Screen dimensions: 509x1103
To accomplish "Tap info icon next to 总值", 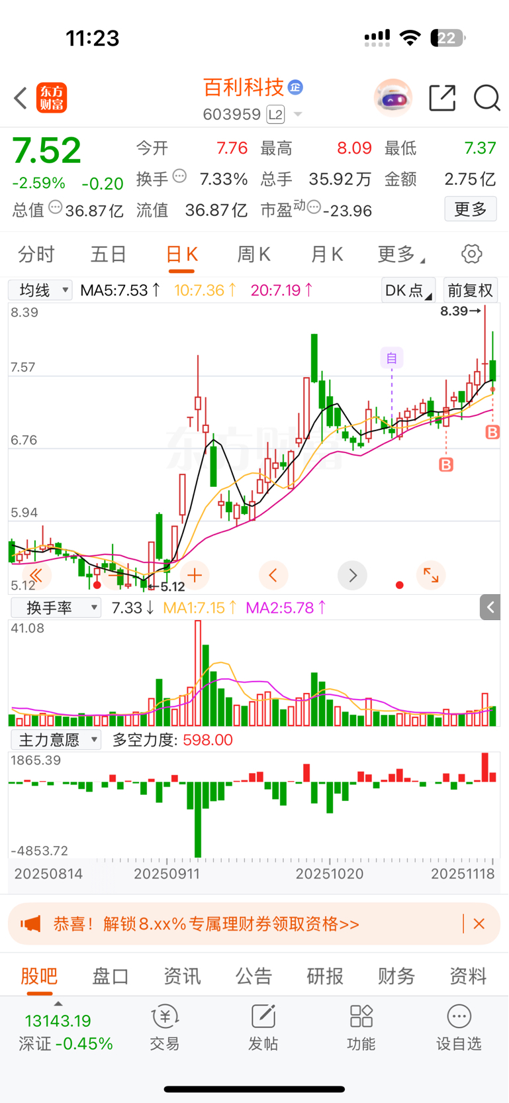I will tap(56, 207).
